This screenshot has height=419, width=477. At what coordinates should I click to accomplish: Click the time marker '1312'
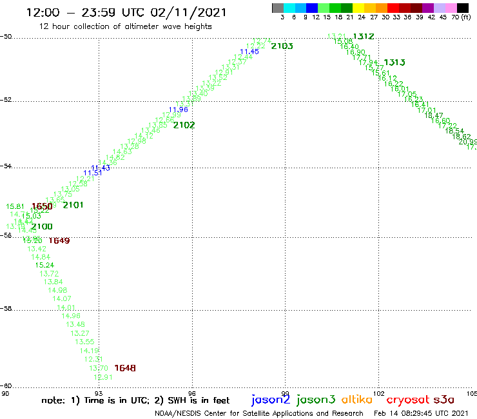click(364, 37)
